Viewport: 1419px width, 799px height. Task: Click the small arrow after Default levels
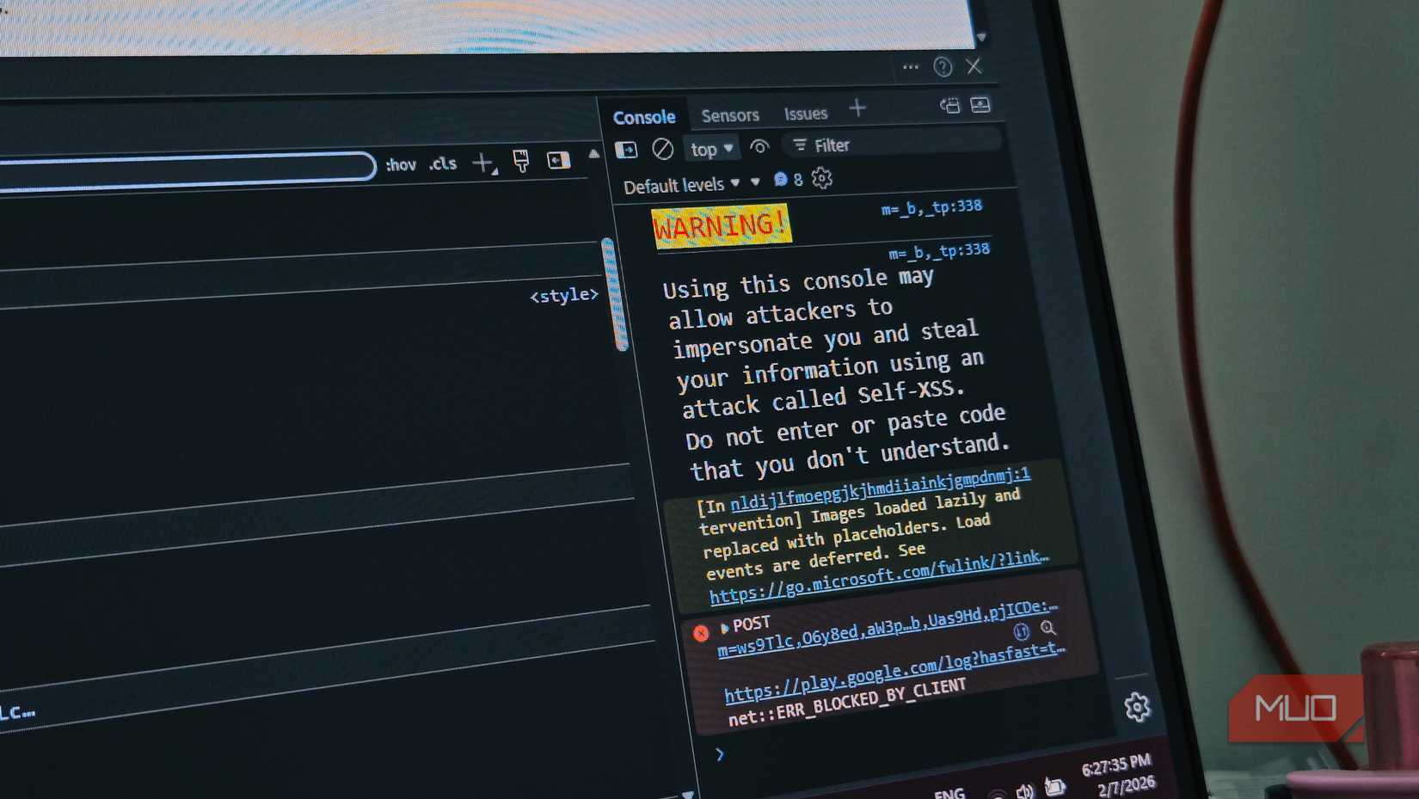pos(755,181)
